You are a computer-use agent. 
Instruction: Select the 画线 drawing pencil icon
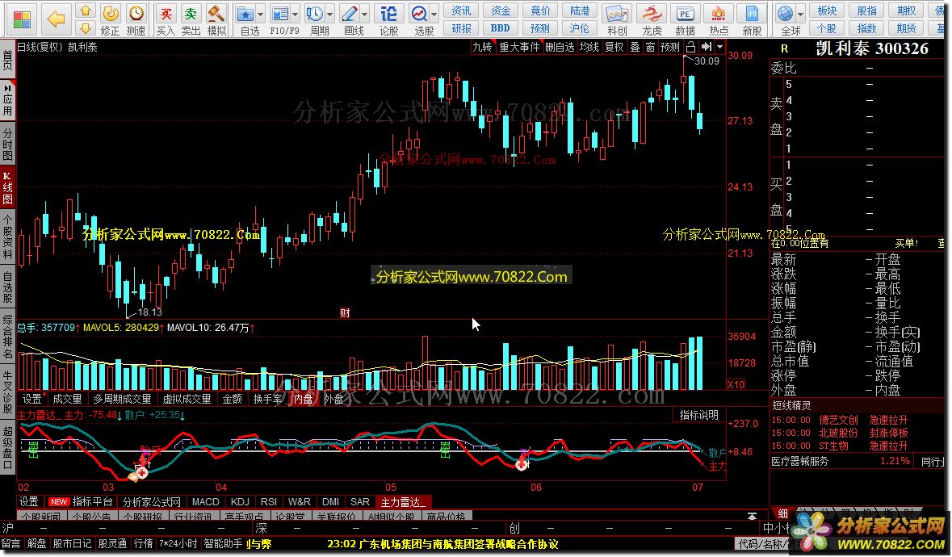click(x=350, y=14)
